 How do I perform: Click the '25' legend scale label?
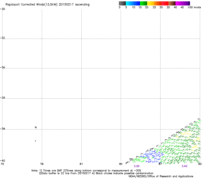coord(154,7)
